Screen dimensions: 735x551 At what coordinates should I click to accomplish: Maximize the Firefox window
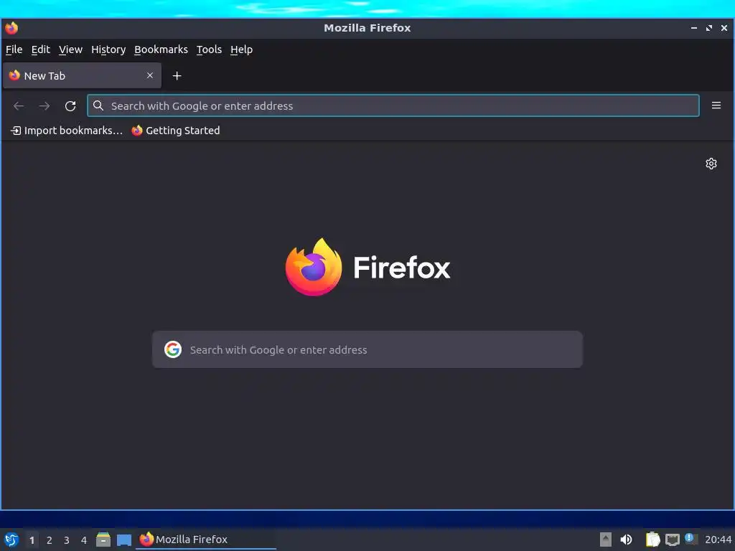click(708, 28)
